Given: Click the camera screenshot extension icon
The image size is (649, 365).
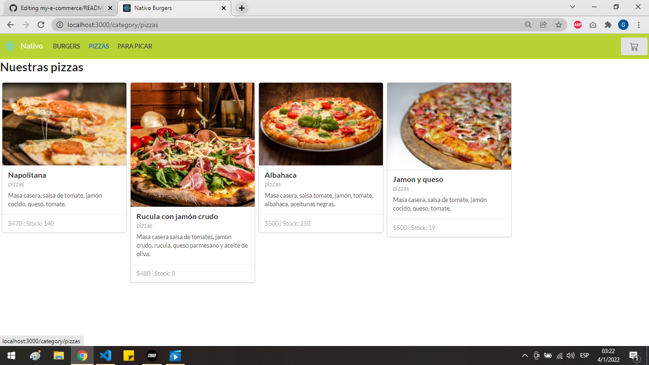Looking at the screenshot, I should pos(592,25).
